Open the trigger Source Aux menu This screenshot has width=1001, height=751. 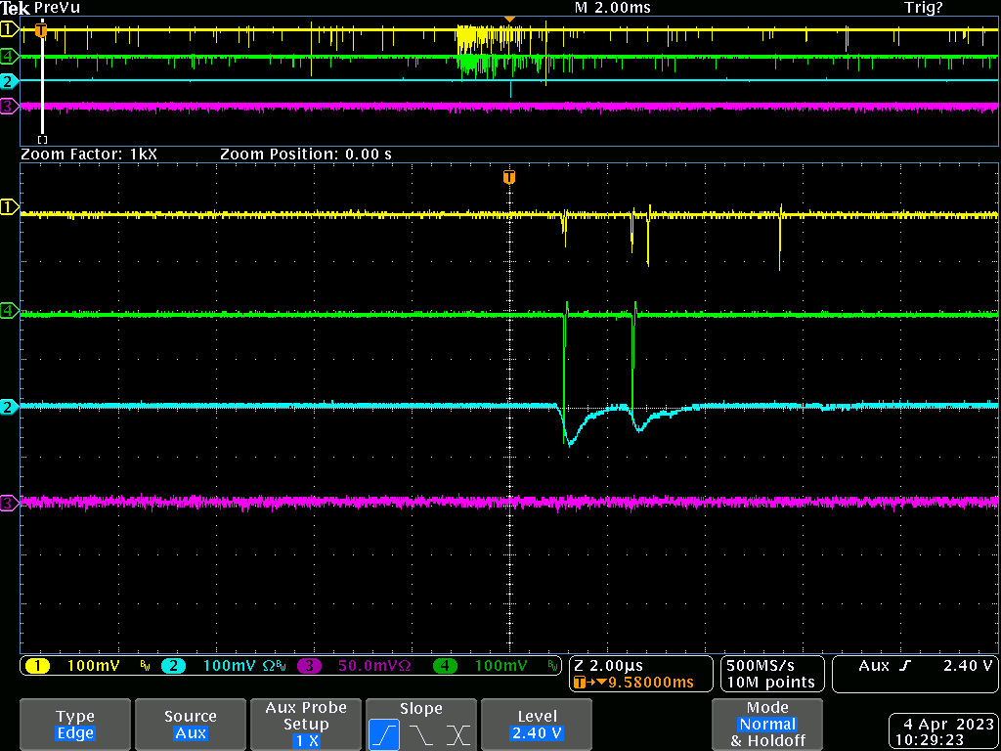tap(191, 725)
